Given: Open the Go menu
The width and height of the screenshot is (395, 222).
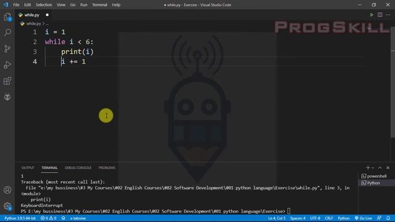Looking at the screenshot, I should [x=73, y=5].
